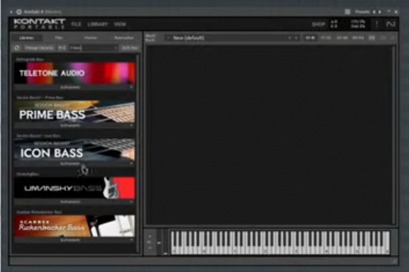Click the Kontakt Portable logo
The height and width of the screenshot is (272, 409).
point(39,24)
